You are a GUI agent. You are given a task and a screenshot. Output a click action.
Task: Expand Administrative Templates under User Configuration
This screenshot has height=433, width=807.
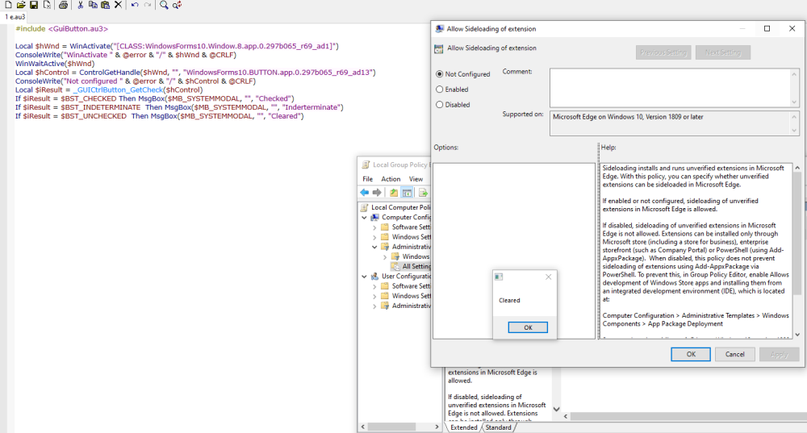pyautogui.click(x=374, y=306)
